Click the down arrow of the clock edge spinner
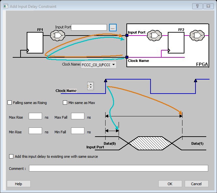Viewport: 217px width, 193px height. (91, 87)
